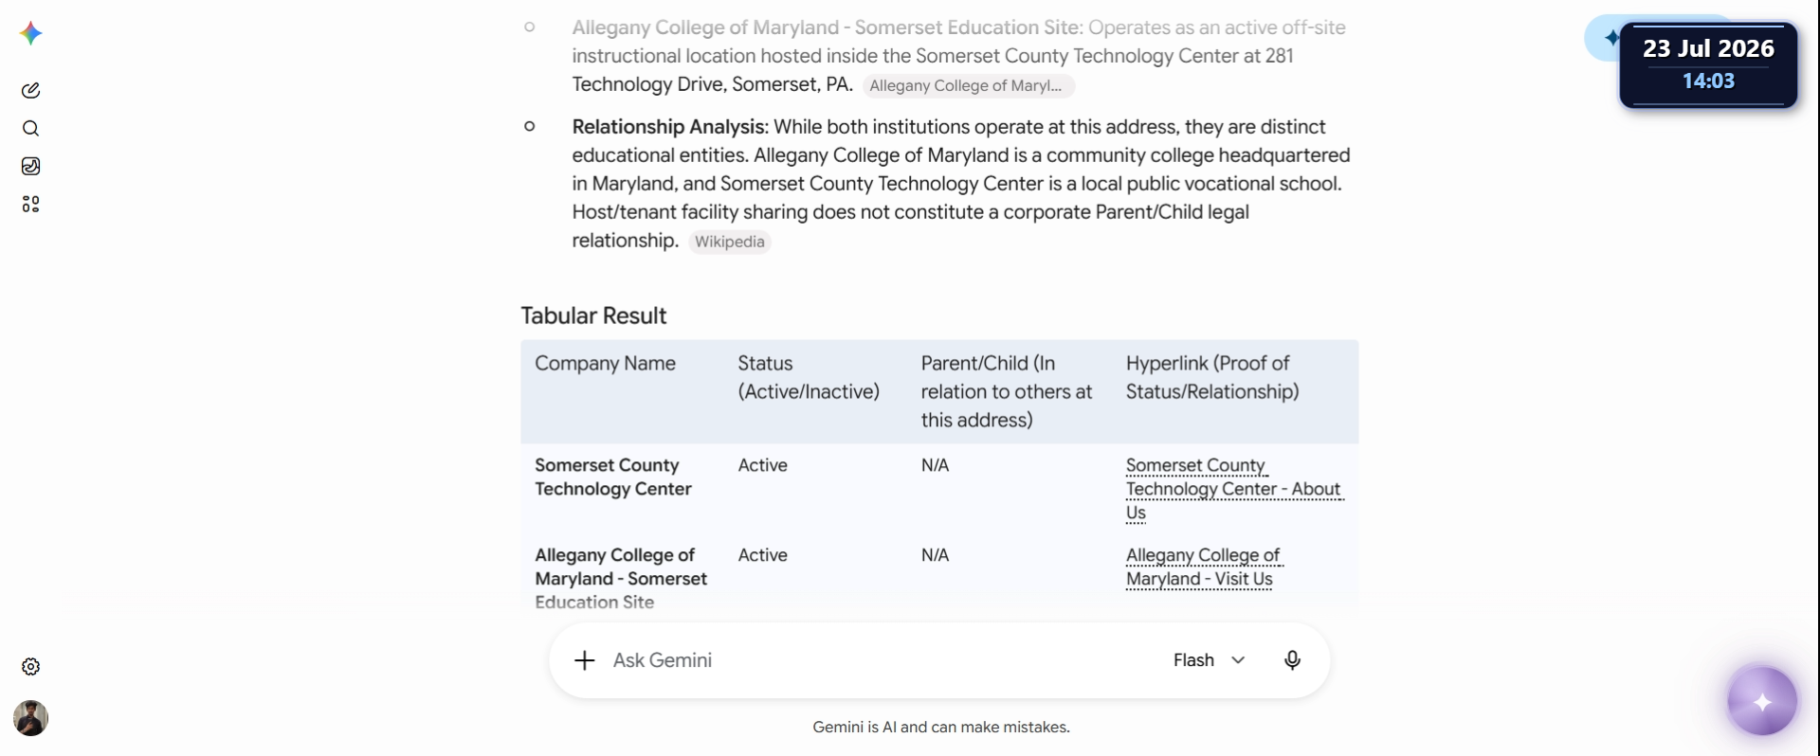
Task: Follow the Allegany College of Maryland Visit Us link
Action: click(1202, 567)
